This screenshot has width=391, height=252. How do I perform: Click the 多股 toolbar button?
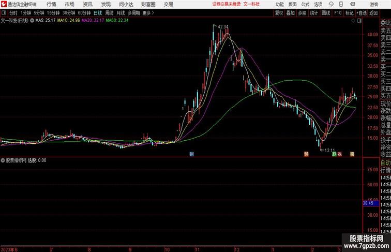[302, 13]
